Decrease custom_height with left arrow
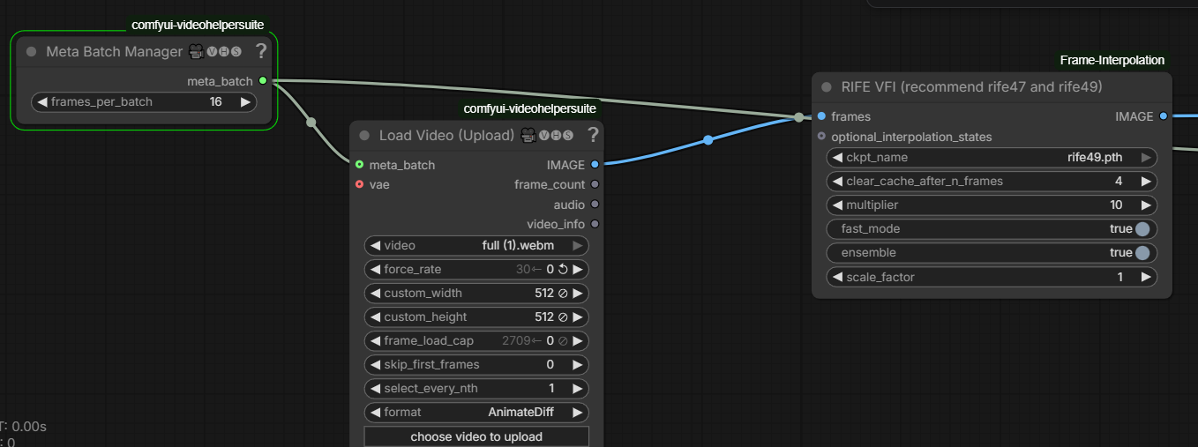Screen dimensions: 1198x447 [374, 317]
